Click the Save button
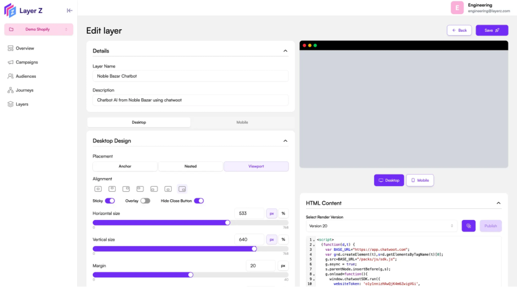 492,30
